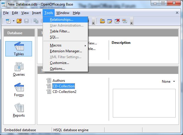This screenshot has width=183, height=135.
Task: Click the Delete table toolbar icon
Action: pyautogui.click(x=117, y=21)
